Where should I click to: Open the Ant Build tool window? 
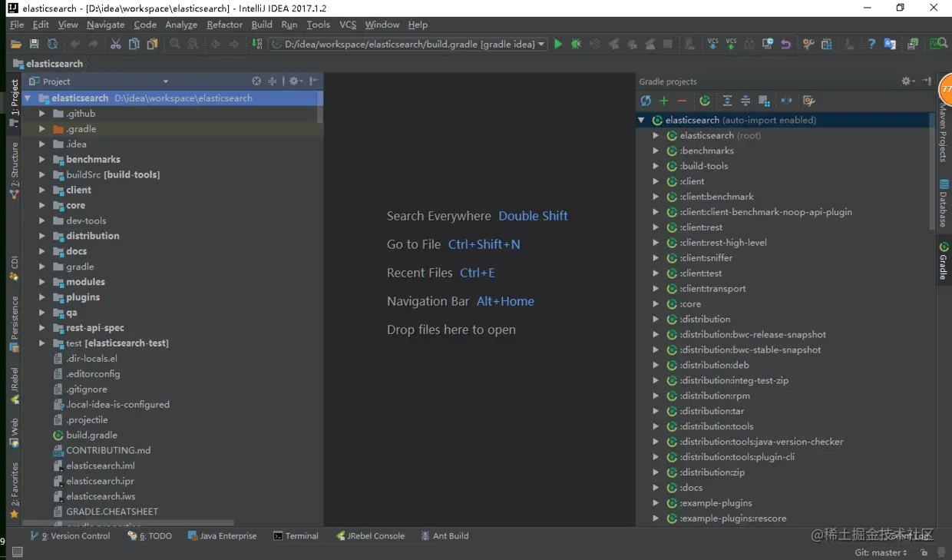pyautogui.click(x=445, y=536)
